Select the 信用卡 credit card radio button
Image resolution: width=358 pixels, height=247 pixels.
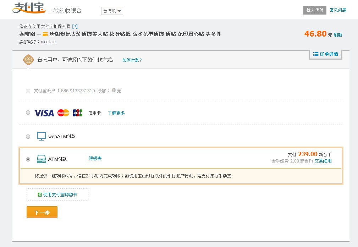[x=28, y=112]
